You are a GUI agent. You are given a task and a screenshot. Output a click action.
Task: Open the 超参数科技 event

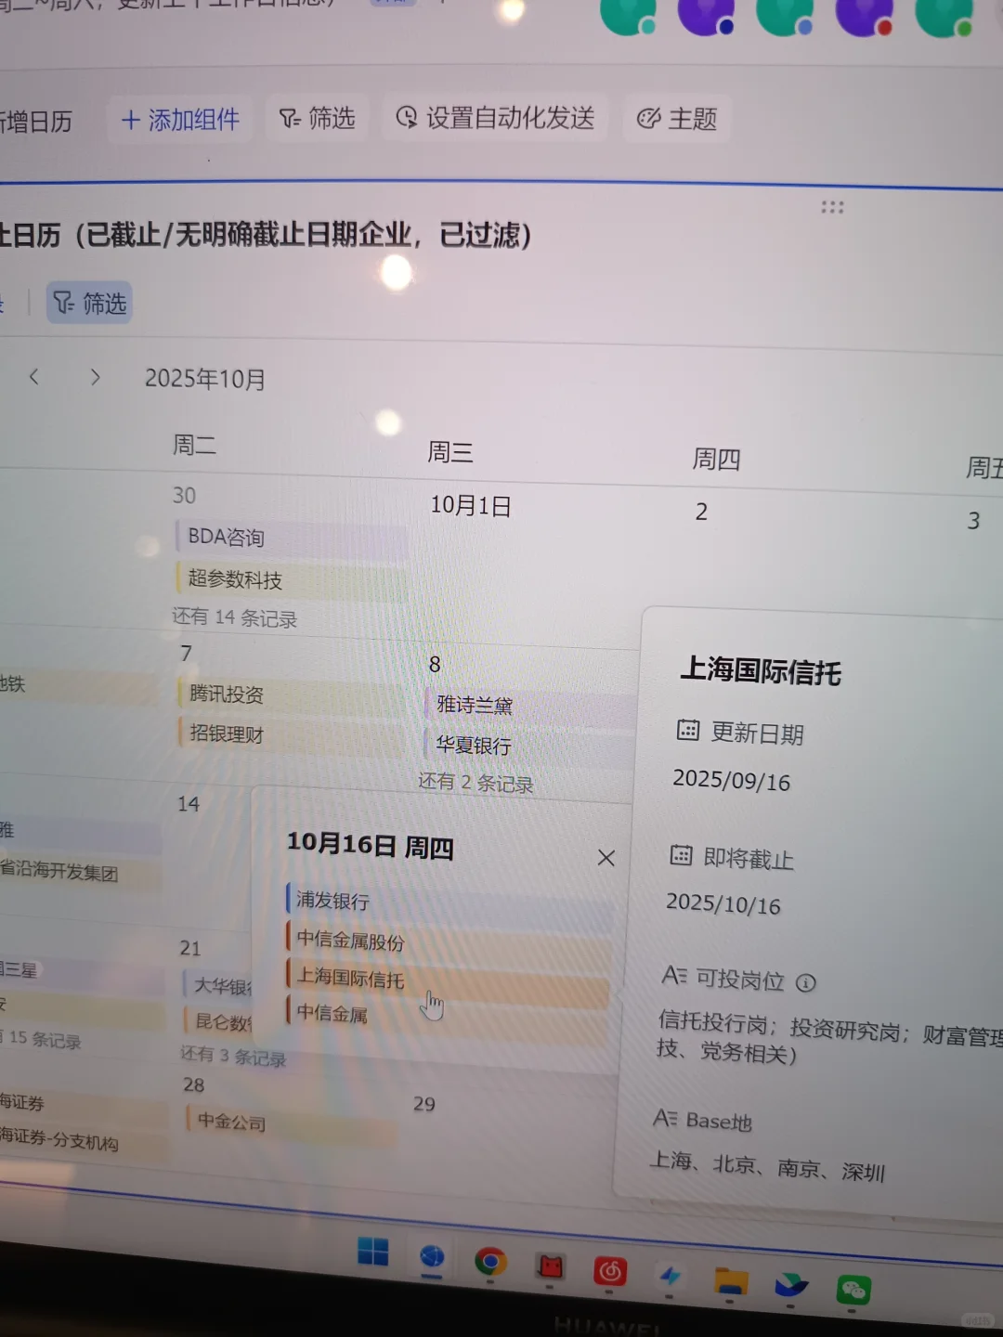(291, 580)
